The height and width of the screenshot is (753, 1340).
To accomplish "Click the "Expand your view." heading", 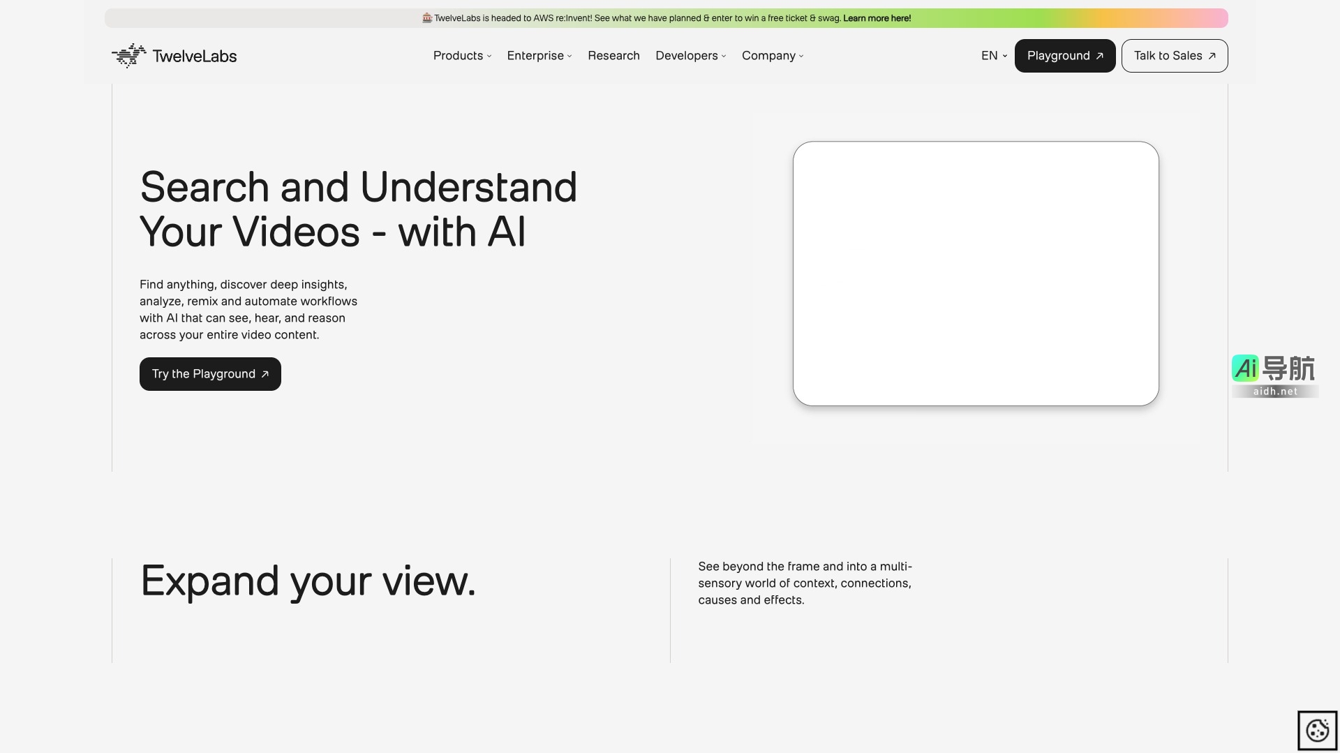I will pyautogui.click(x=308, y=581).
